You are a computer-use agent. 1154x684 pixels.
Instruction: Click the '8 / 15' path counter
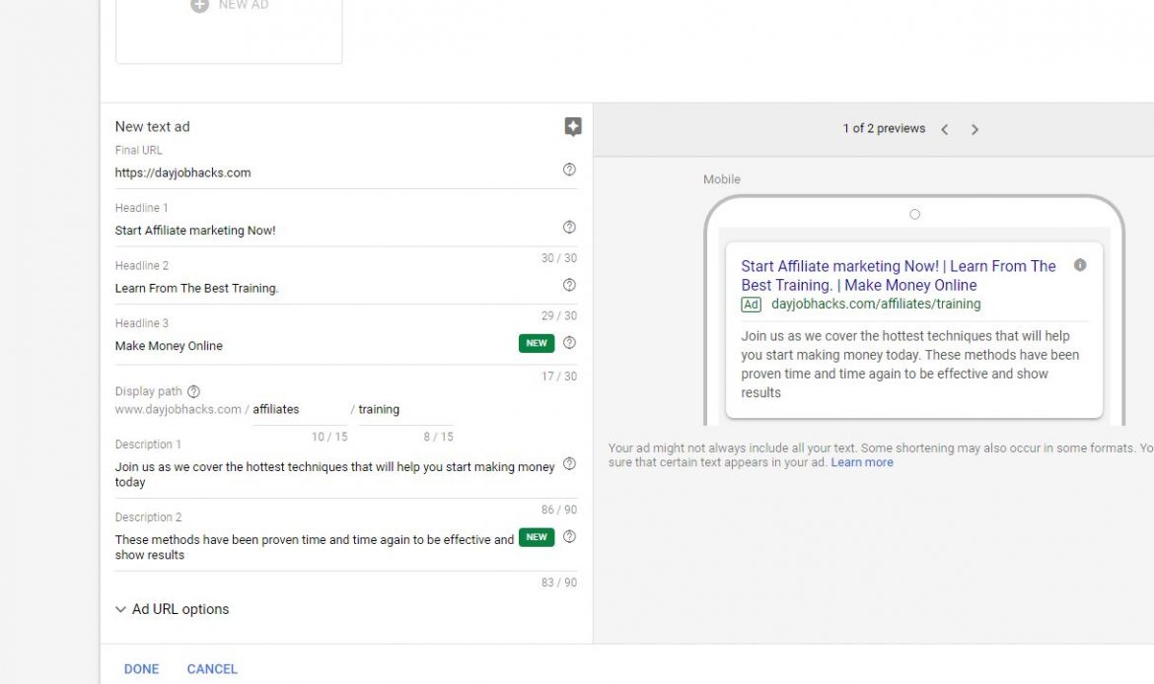[438, 437]
